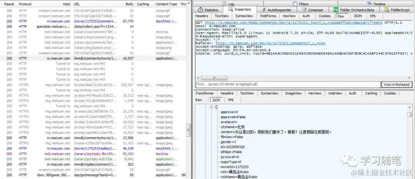Select the movieId=1175253 JSON node
The height and width of the screenshot is (179, 415).
234,167
